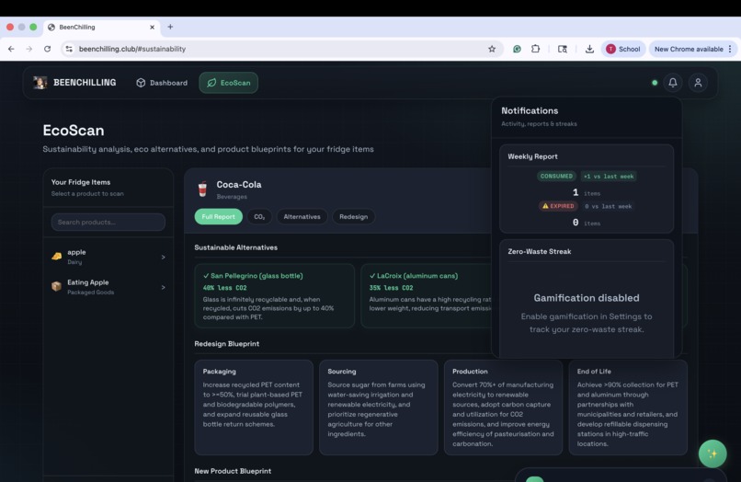Open the tab search media icon
This screenshot has height=482, width=741.
pos(563,49)
